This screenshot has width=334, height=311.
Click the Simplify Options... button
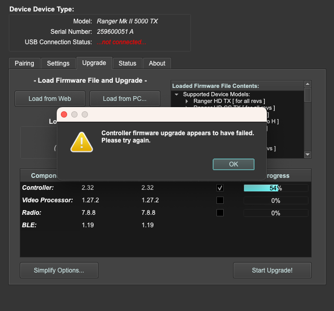59,270
